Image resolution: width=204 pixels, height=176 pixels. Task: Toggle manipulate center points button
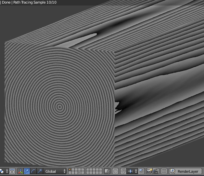pyautogui.click(x=12, y=171)
